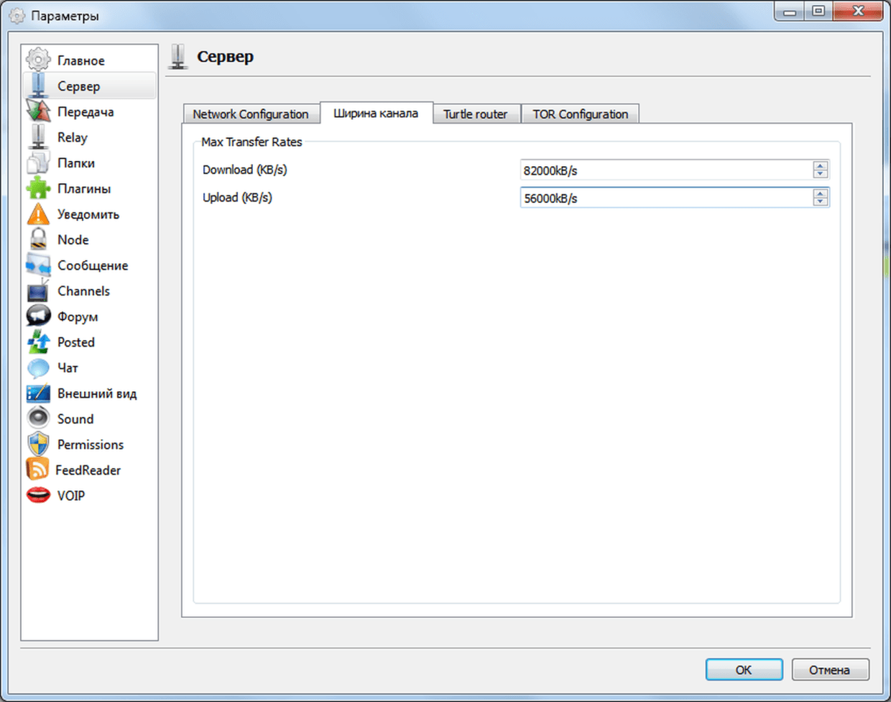Confirm settings with the OK button
891x702 pixels.
[744, 670]
